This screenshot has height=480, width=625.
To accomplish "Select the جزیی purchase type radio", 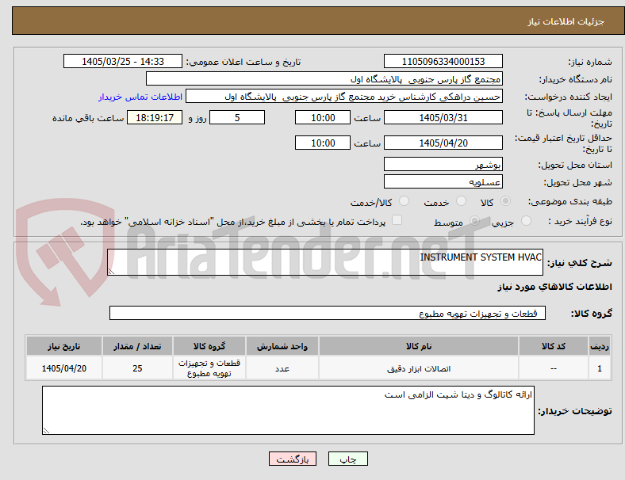I will 526,220.
